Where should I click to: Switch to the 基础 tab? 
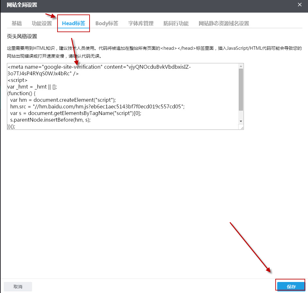coord(17,23)
